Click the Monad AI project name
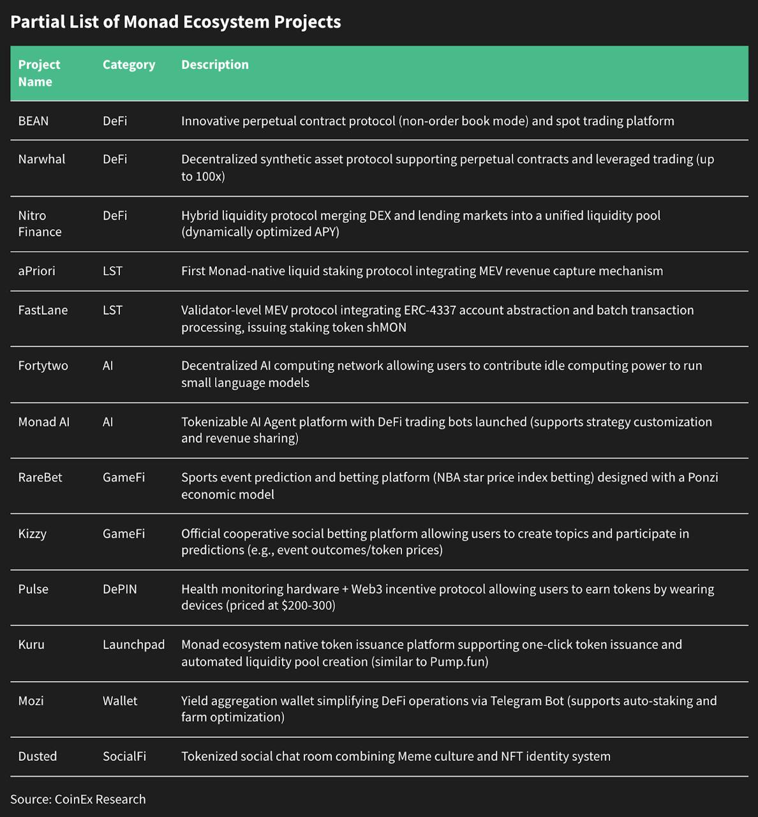The image size is (758, 817). 43,422
